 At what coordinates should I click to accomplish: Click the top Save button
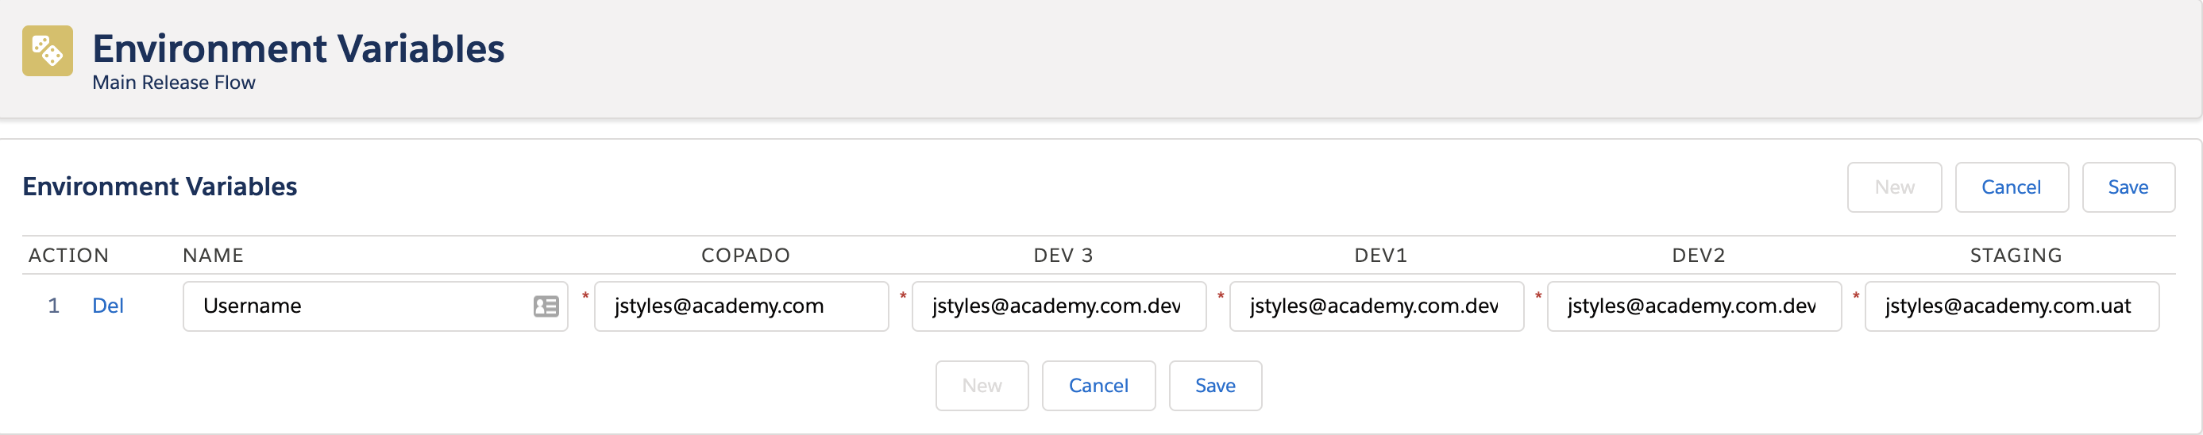2128,187
